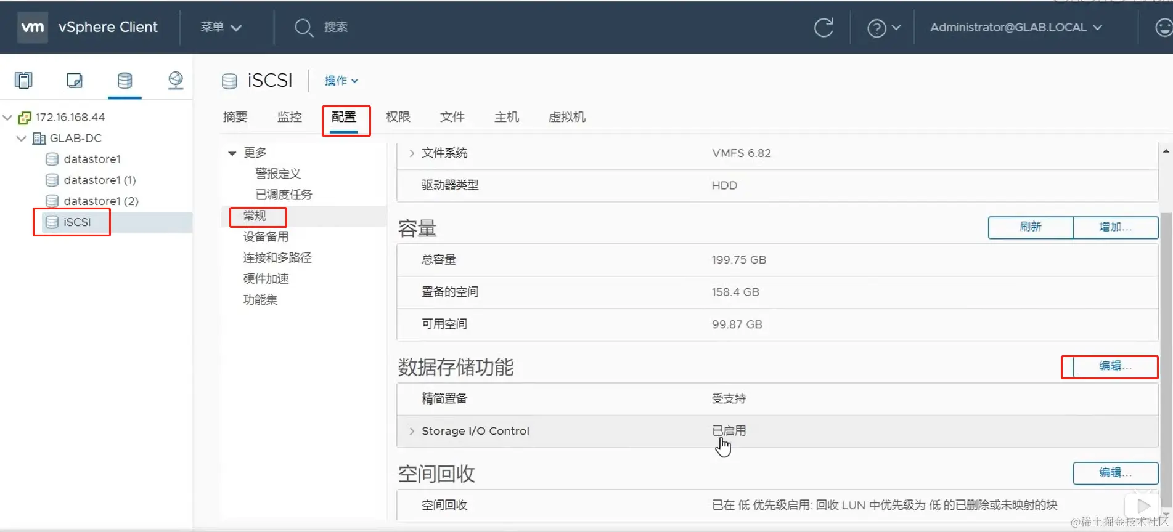Click the datastore1 disk icon

(x=52, y=159)
